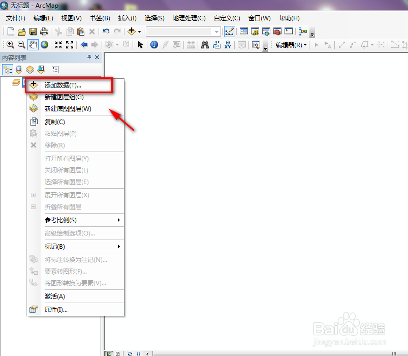Click the Add Data plus icon in the toolbar
The height and width of the screenshot is (356, 408).
pos(132,32)
